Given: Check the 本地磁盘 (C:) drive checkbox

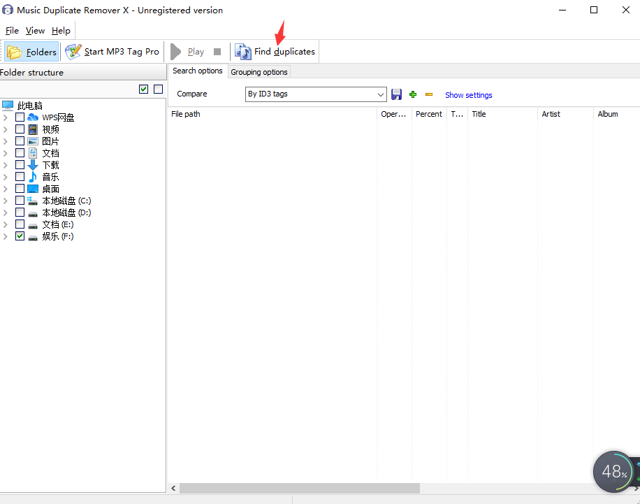Looking at the screenshot, I should (x=20, y=201).
